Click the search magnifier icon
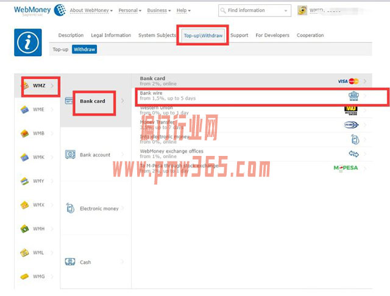The height and width of the screenshot is (296, 390). 223,10
